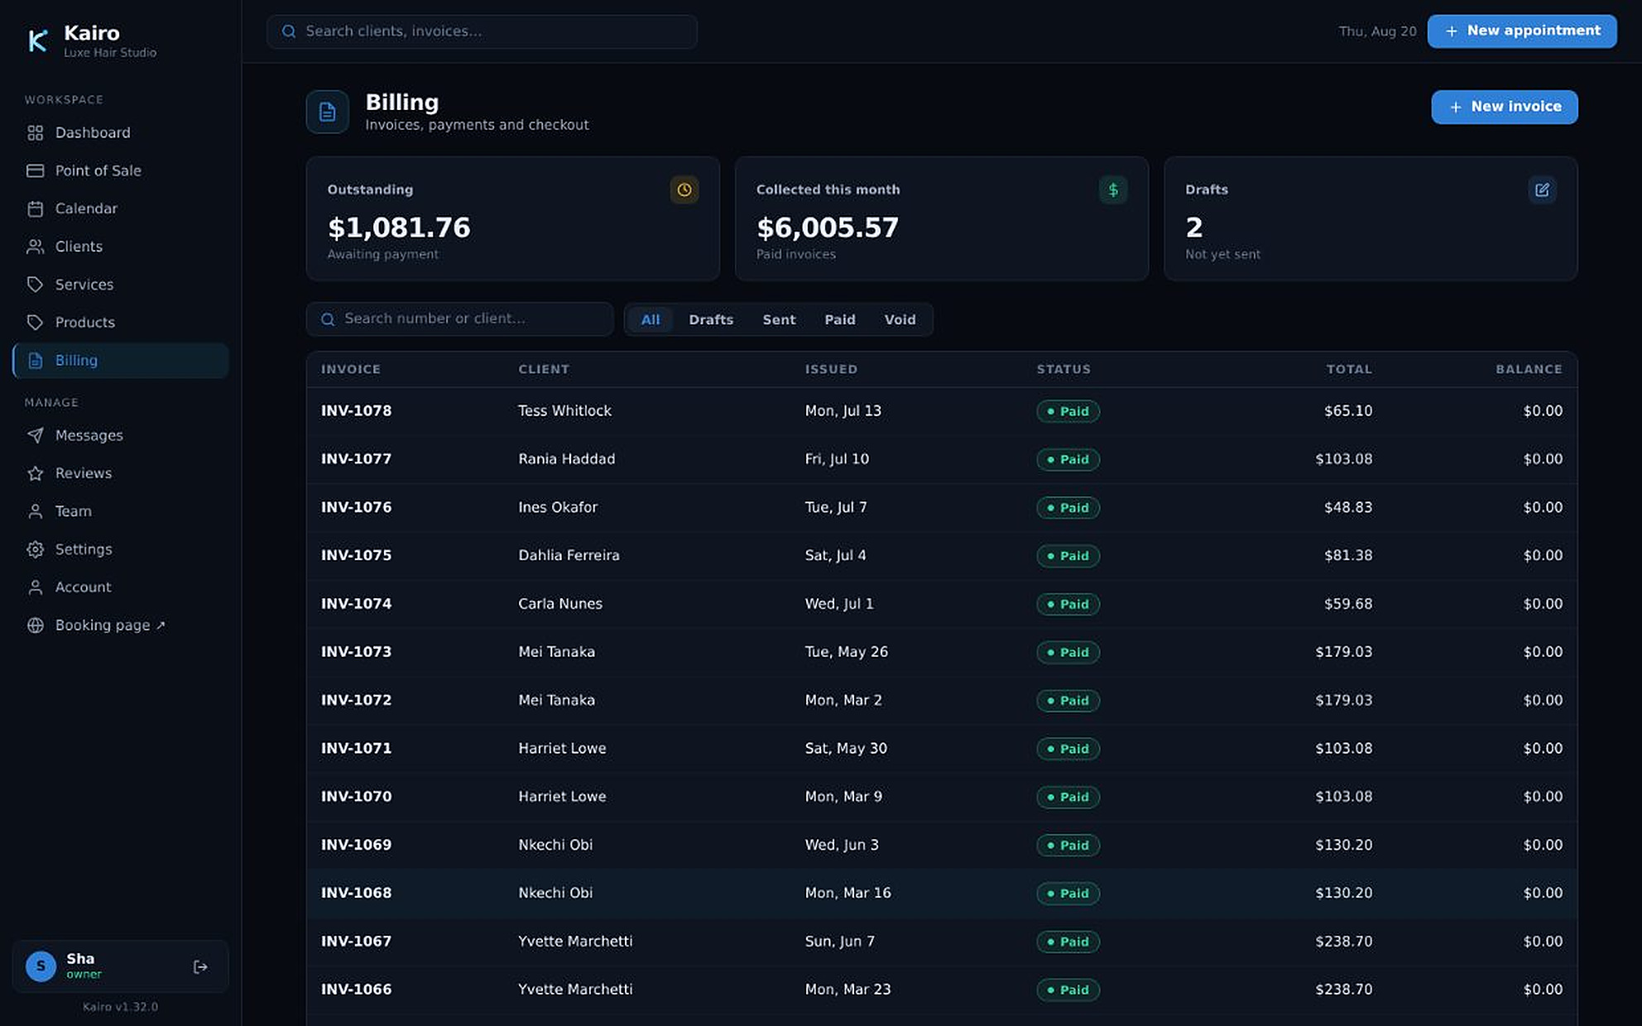Image resolution: width=1642 pixels, height=1026 pixels.
Task: Navigate to Products
Action: click(120, 323)
